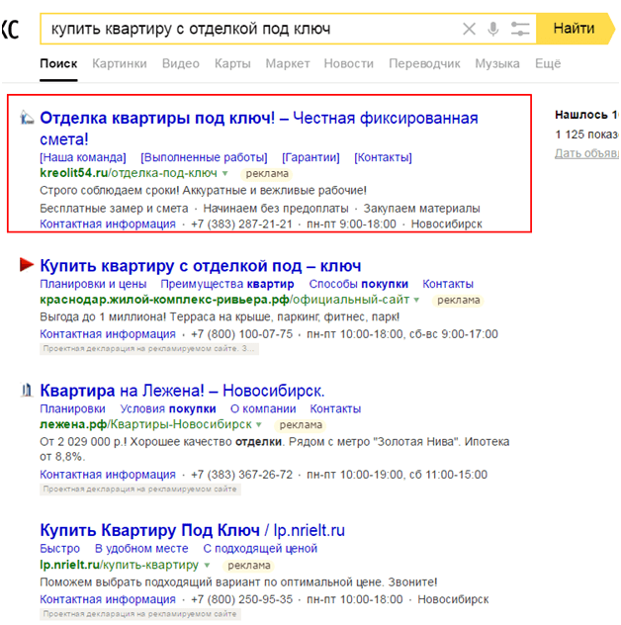The width and height of the screenshot is (621, 625).
Task: Go to the Новости tab
Action: (349, 63)
